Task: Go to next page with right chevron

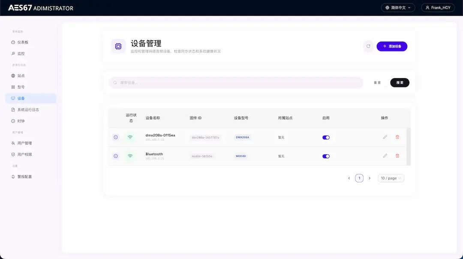Action: tap(370, 178)
